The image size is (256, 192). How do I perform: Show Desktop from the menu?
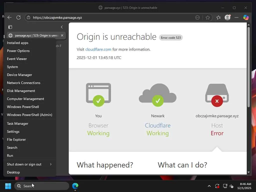13,172
